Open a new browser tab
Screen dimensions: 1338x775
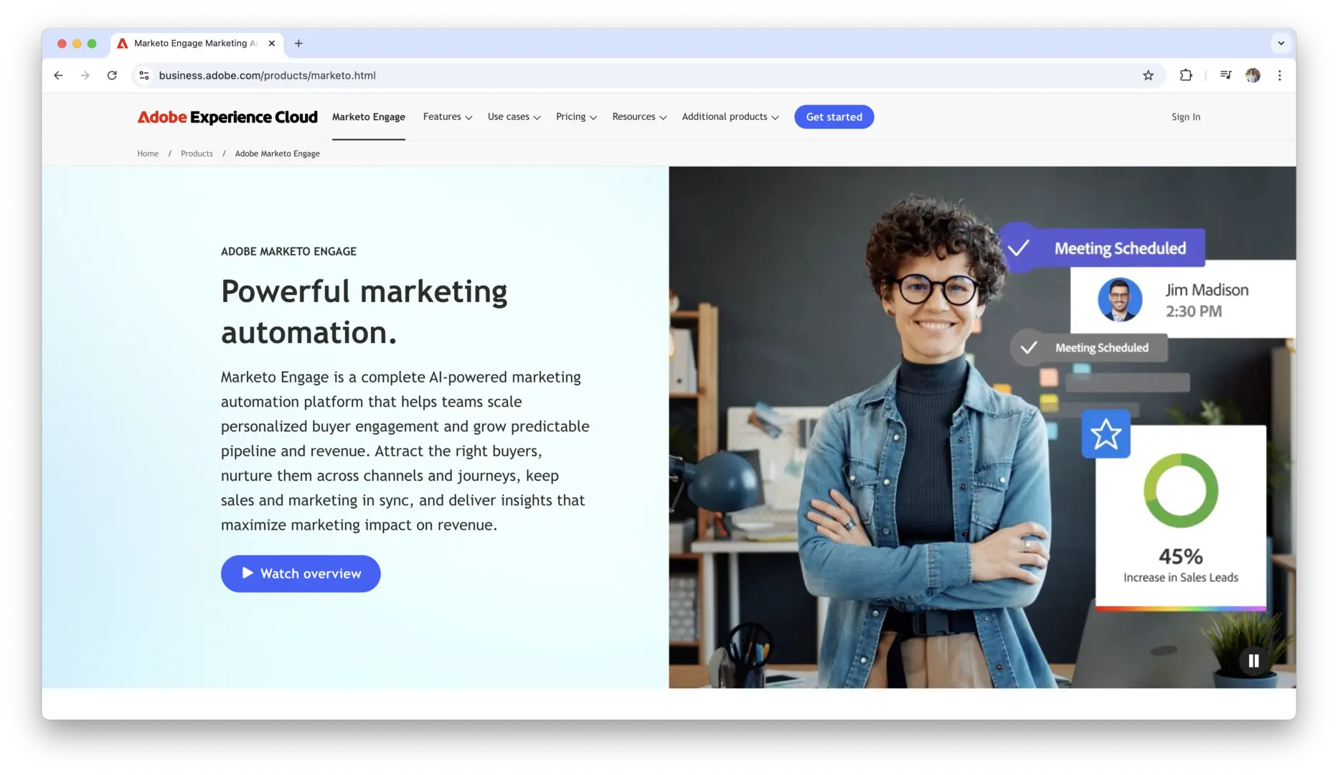pos(298,43)
